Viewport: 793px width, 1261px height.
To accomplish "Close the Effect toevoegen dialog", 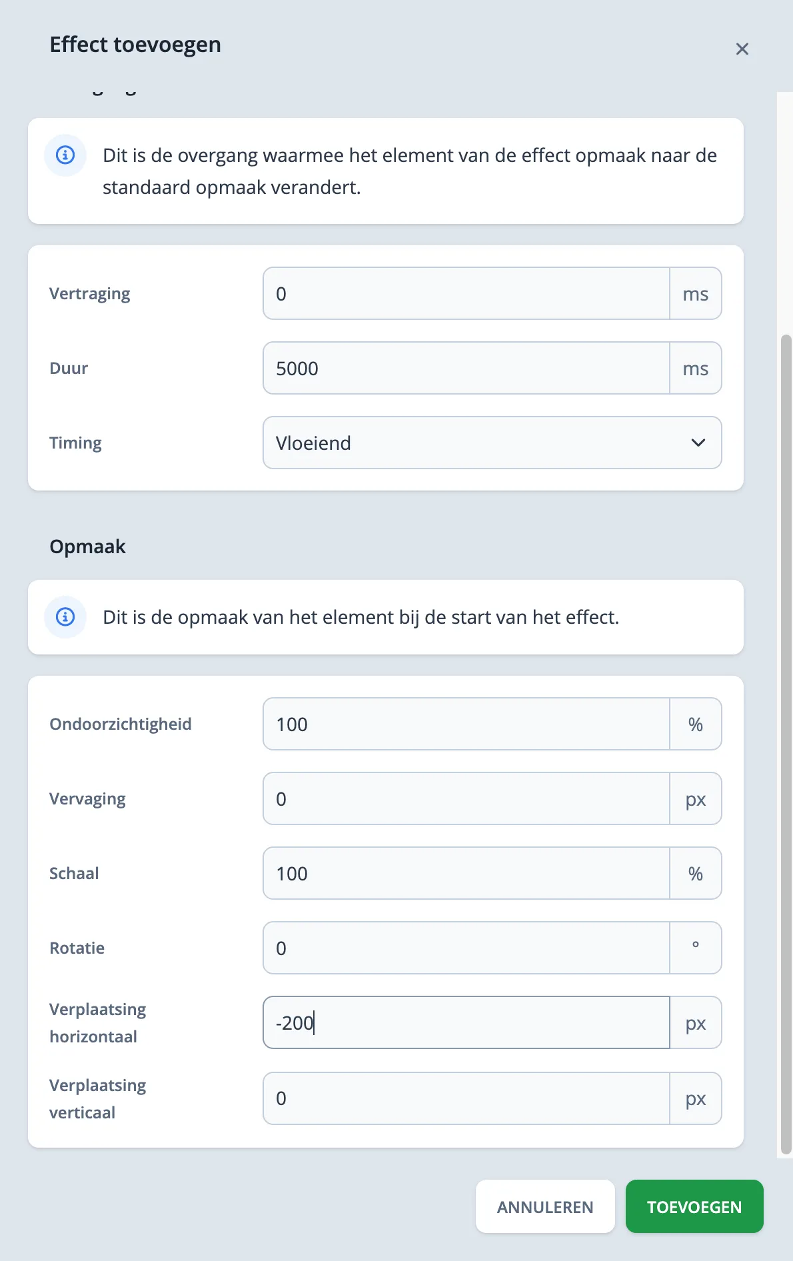I will [x=742, y=48].
